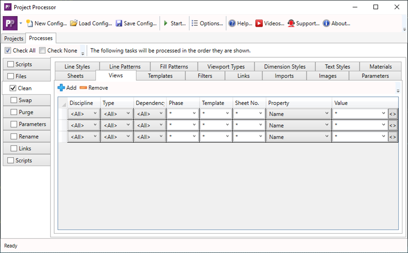Viewport: 408px width, 253px height.
Task: Enable the Links task checkbox
Action: tap(14, 148)
